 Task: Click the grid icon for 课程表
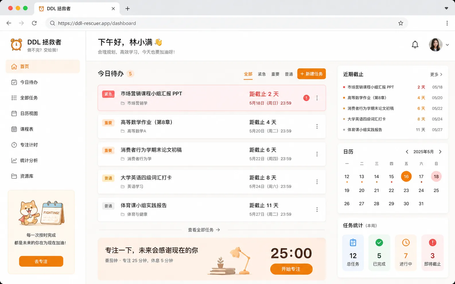14,129
